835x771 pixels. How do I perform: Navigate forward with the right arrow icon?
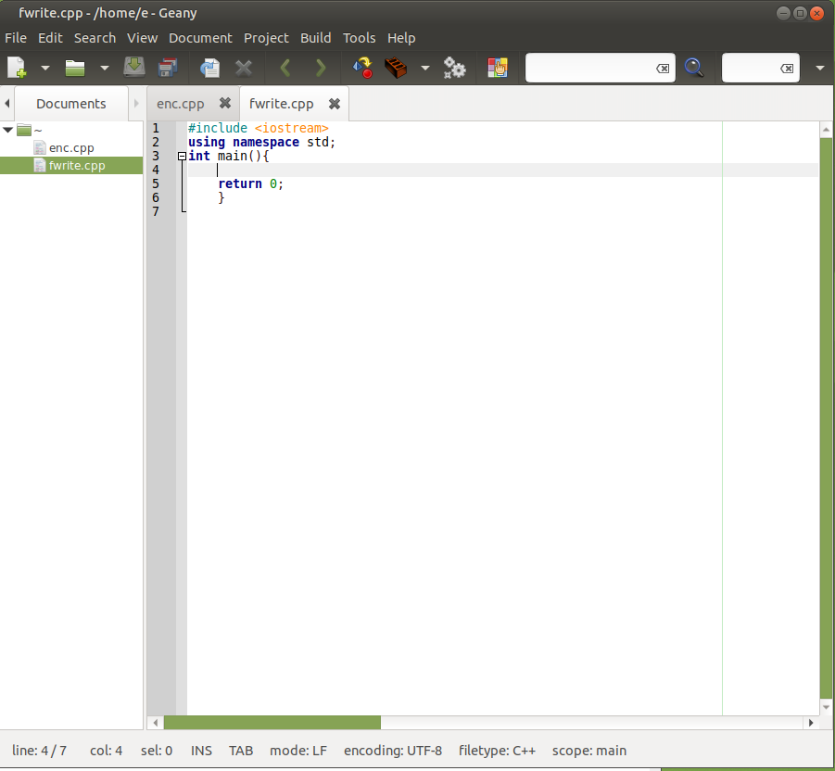pos(321,69)
